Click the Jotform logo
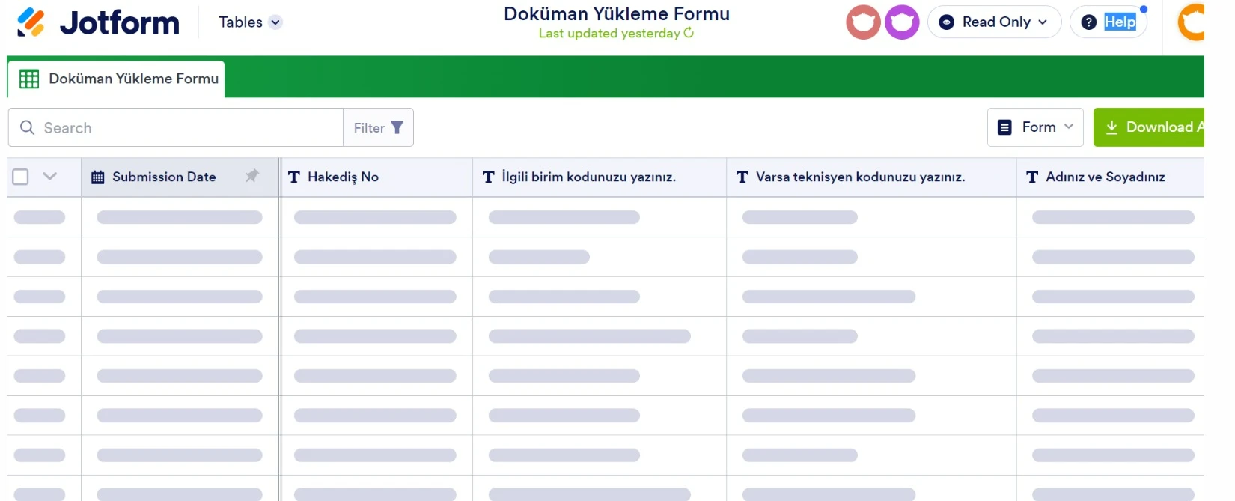 (x=98, y=22)
